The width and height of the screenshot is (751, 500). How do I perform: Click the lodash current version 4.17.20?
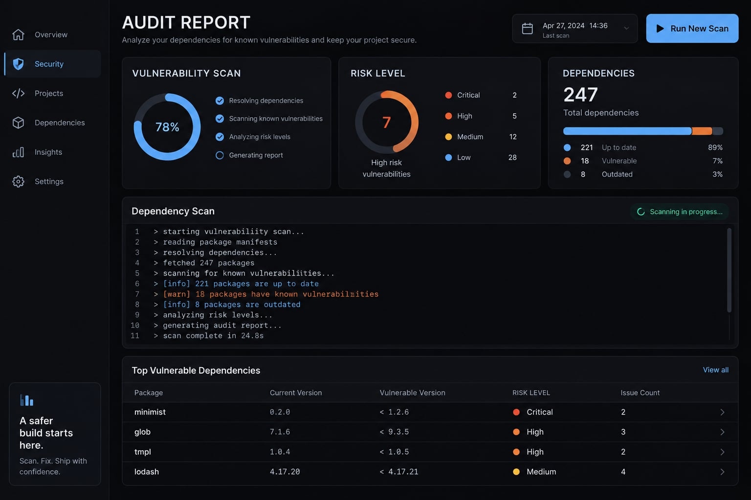(x=285, y=472)
